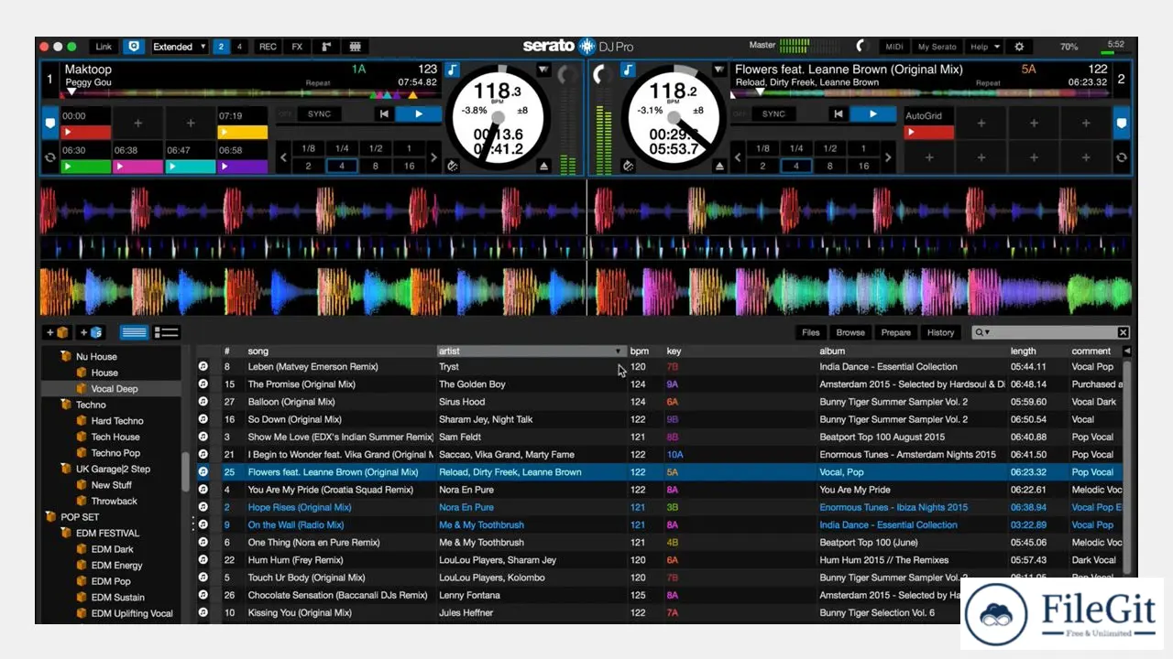The image size is (1173, 659).
Task: Show previous loop sizes on deck 1
Action: 283,157
